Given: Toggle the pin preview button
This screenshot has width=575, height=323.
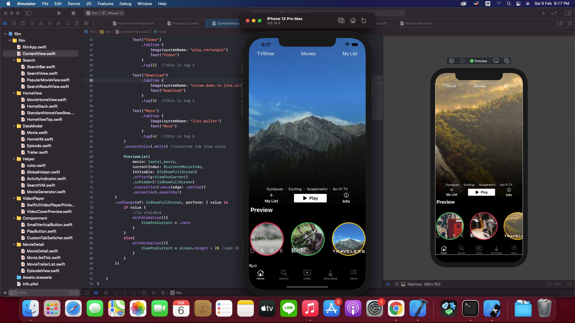Looking at the screenshot, I should tap(388, 284).
